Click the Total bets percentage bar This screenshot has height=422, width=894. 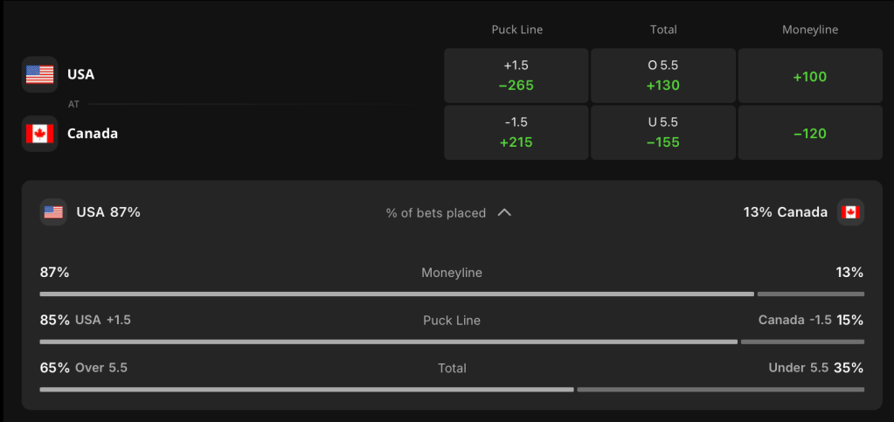point(452,390)
